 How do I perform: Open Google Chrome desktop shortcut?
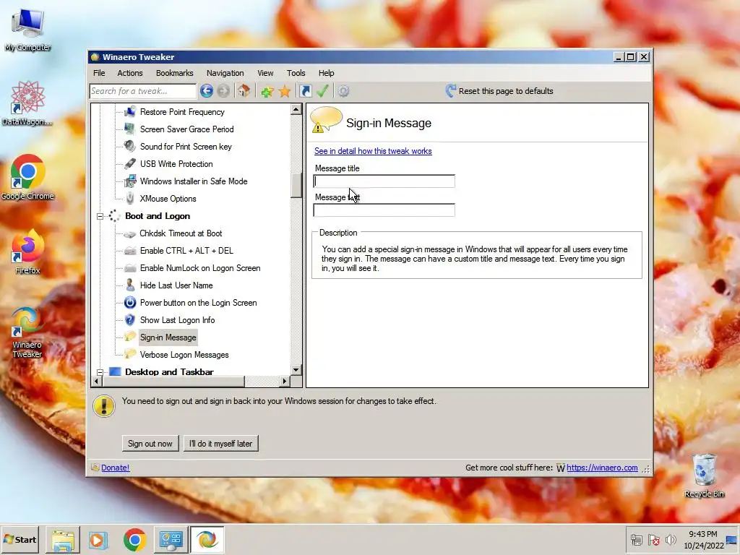pyautogui.click(x=27, y=177)
